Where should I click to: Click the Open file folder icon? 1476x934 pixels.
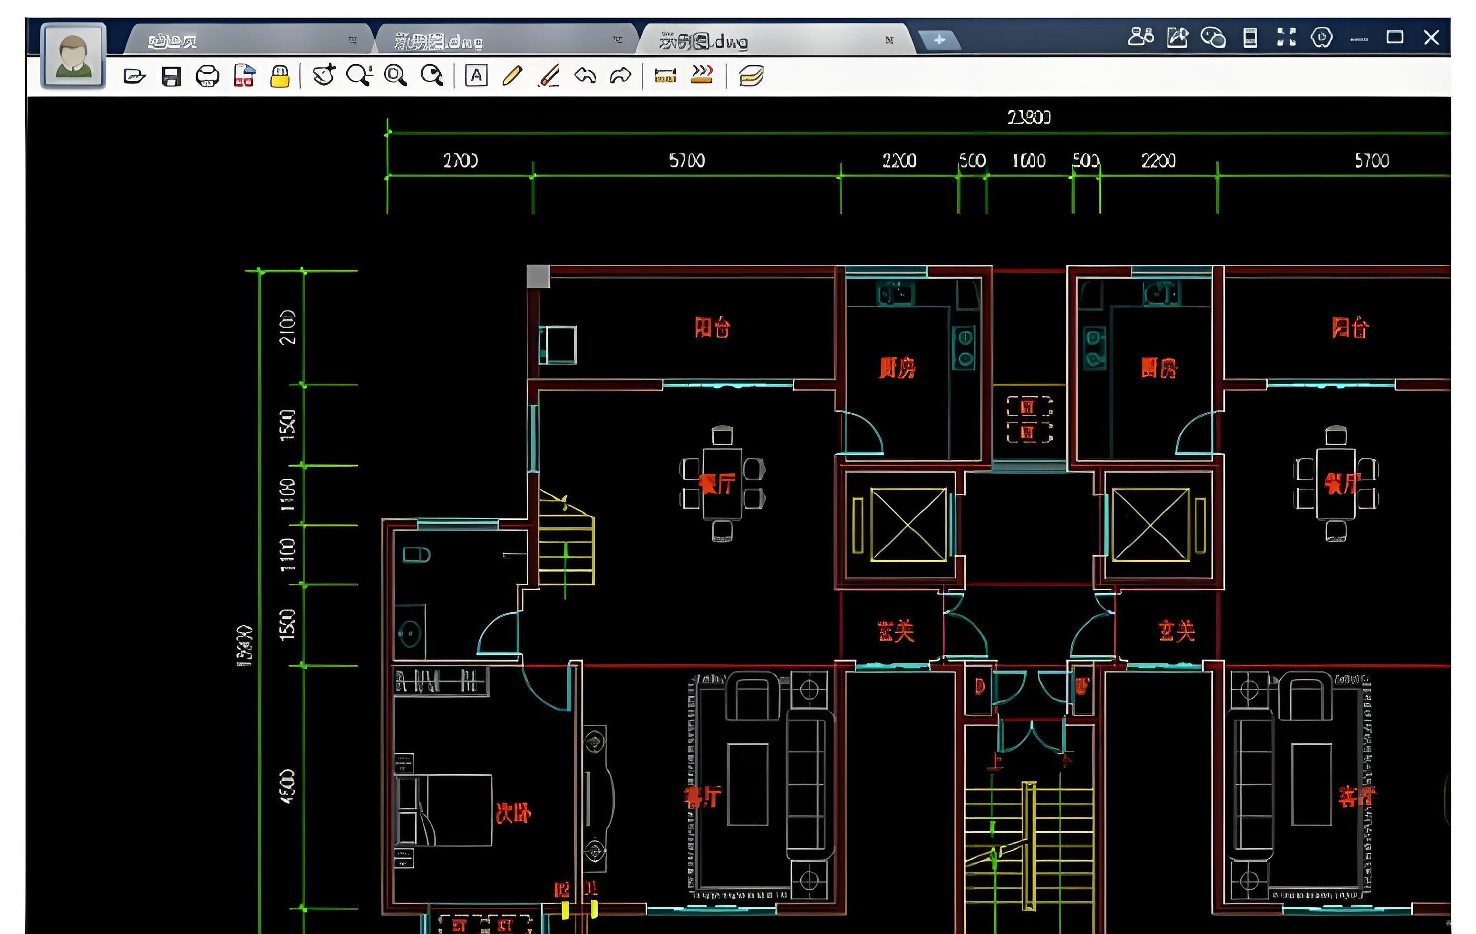click(x=134, y=76)
